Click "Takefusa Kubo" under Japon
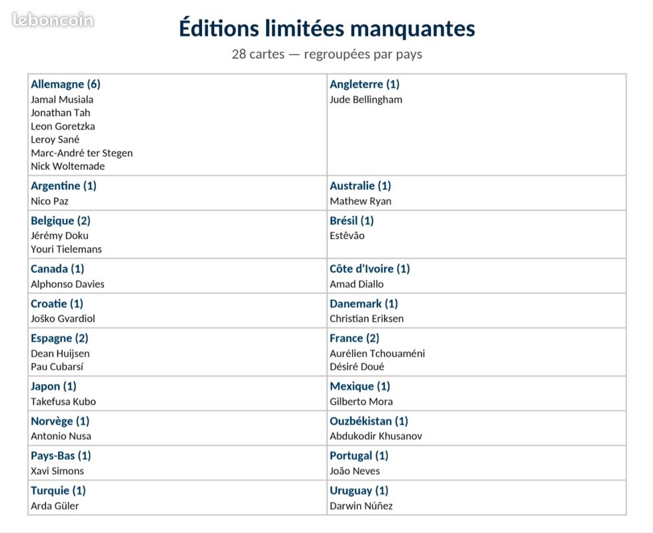The width and height of the screenshot is (653, 533). [63, 402]
